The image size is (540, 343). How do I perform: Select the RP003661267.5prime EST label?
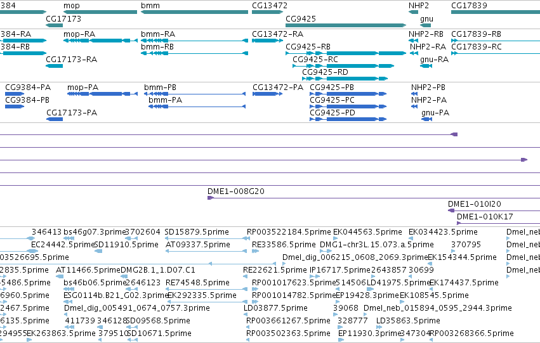point(288,321)
